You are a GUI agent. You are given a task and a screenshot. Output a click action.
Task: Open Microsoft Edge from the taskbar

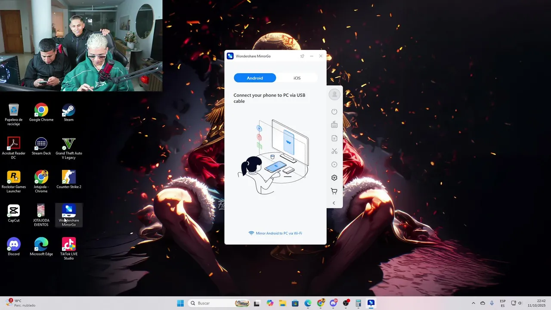pyautogui.click(x=308, y=303)
